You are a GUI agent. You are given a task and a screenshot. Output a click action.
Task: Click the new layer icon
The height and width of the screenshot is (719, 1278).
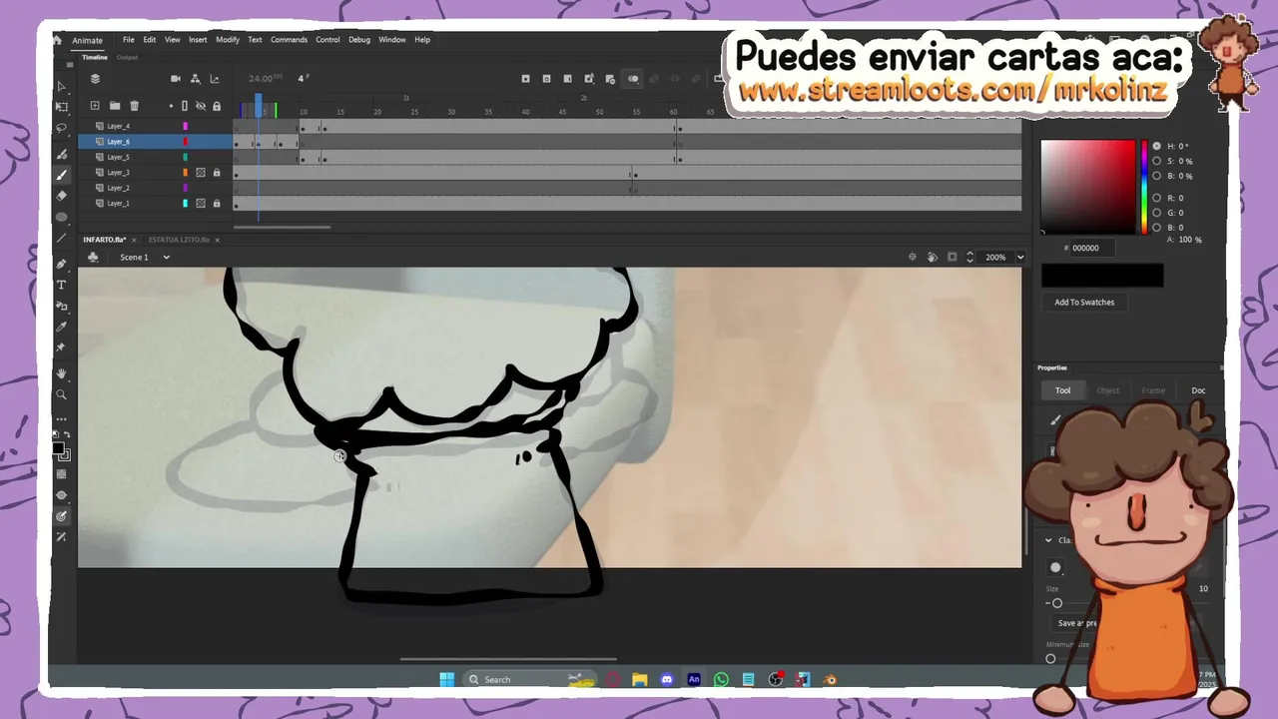95,106
